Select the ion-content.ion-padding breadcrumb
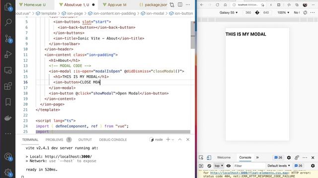318x178 pixels. point(112,13)
